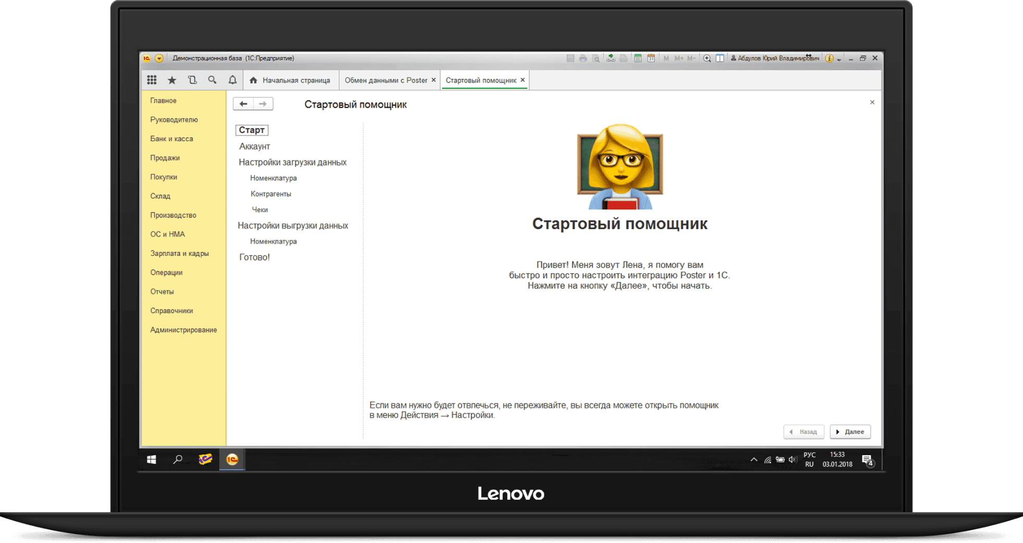Open the History scroll icon

coord(192,80)
